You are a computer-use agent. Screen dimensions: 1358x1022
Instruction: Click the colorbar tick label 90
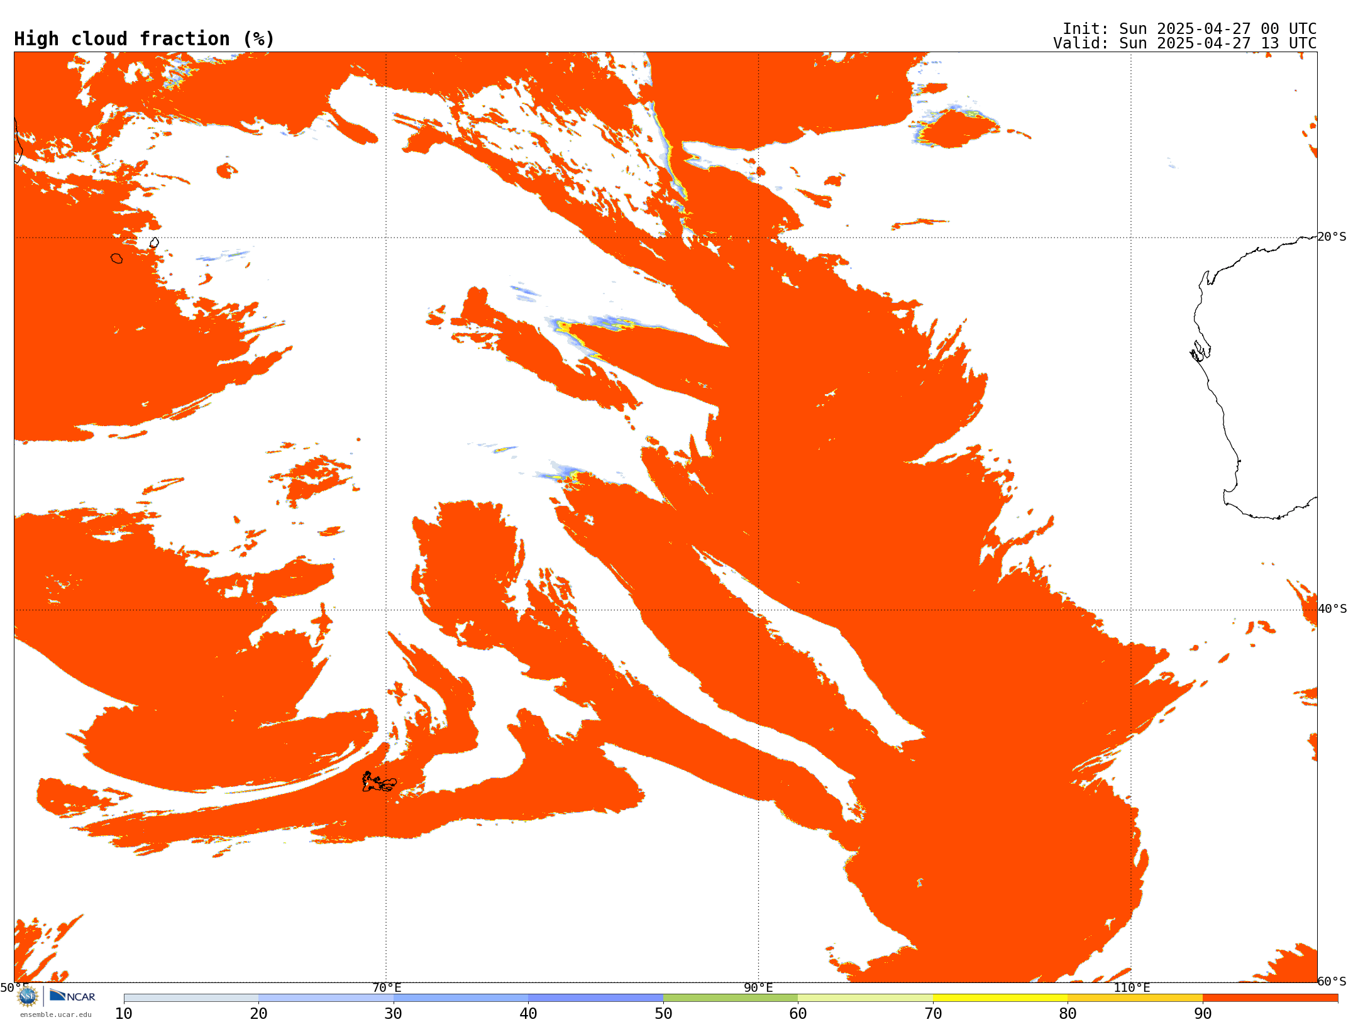[x=1203, y=1013]
